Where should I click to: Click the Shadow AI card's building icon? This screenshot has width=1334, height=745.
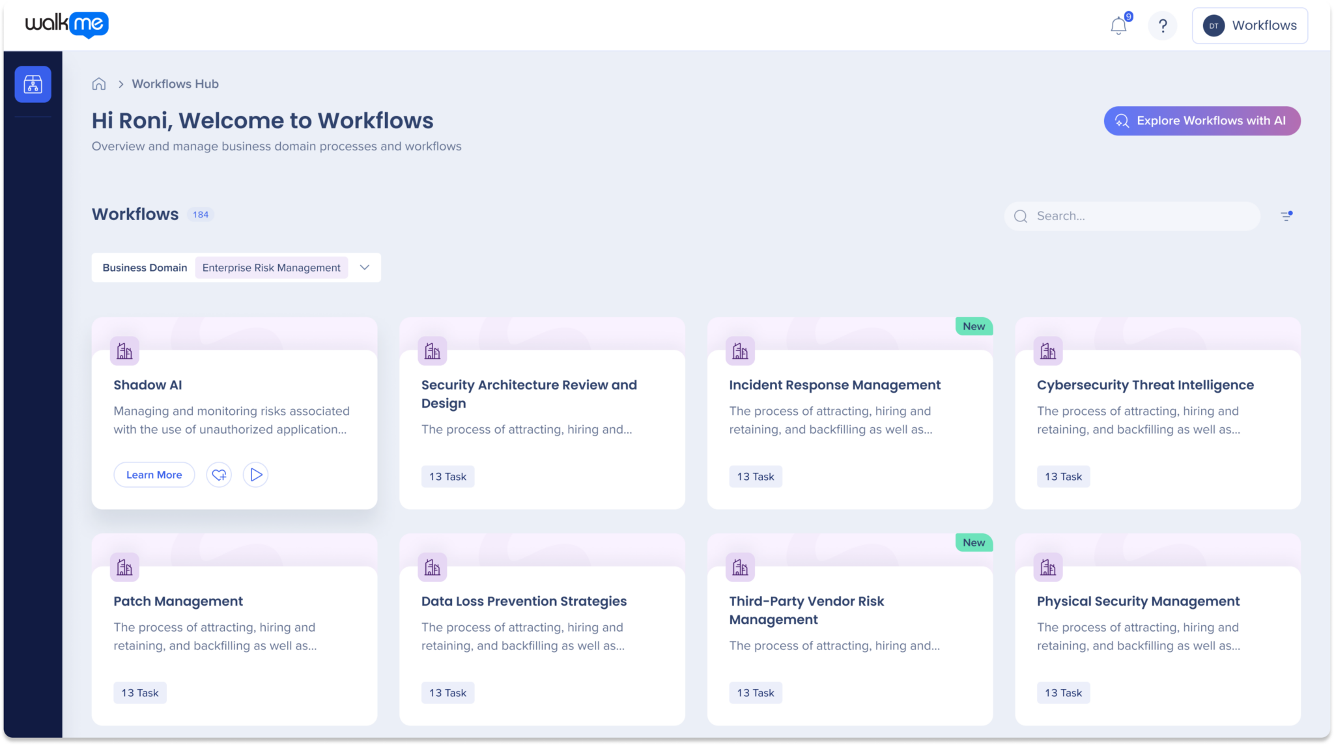(124, 351)
